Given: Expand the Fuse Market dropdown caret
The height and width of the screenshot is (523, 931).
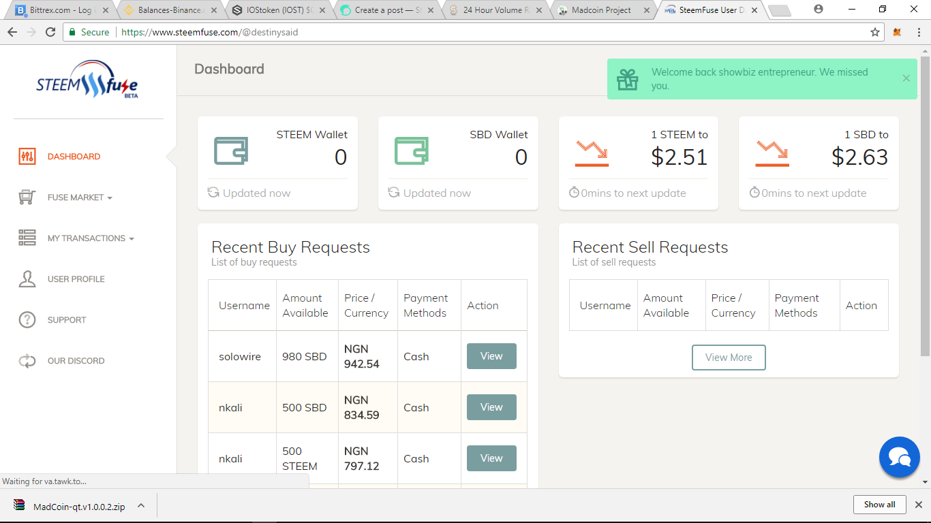Looking at the screenshot, I should (110, 198).
